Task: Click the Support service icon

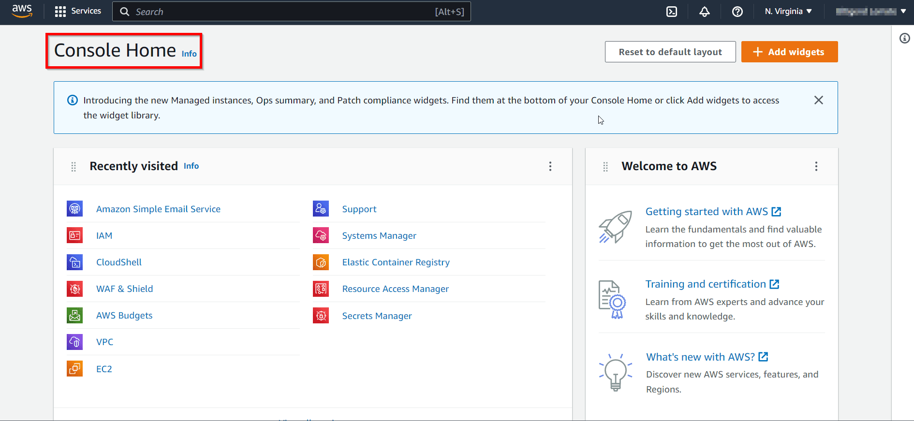Action: click(321, 209)
